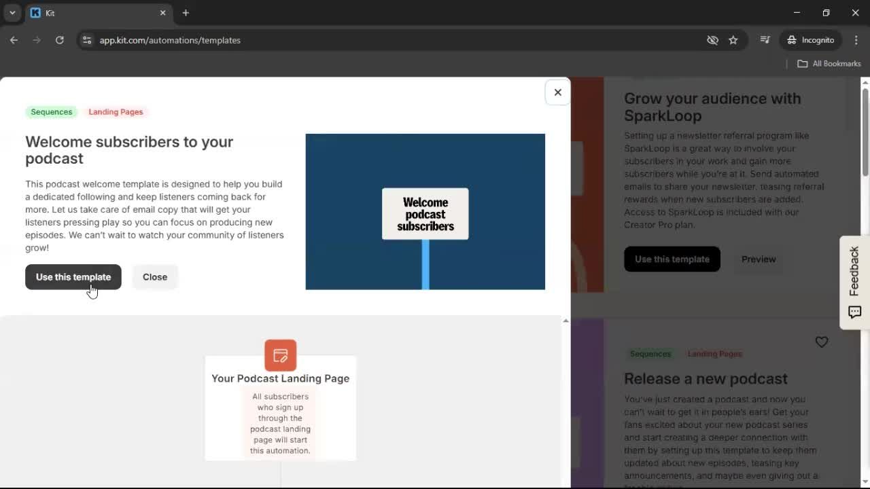Open the tab search chevron at top left
870x489 pixels.
[x=11, y=12]
